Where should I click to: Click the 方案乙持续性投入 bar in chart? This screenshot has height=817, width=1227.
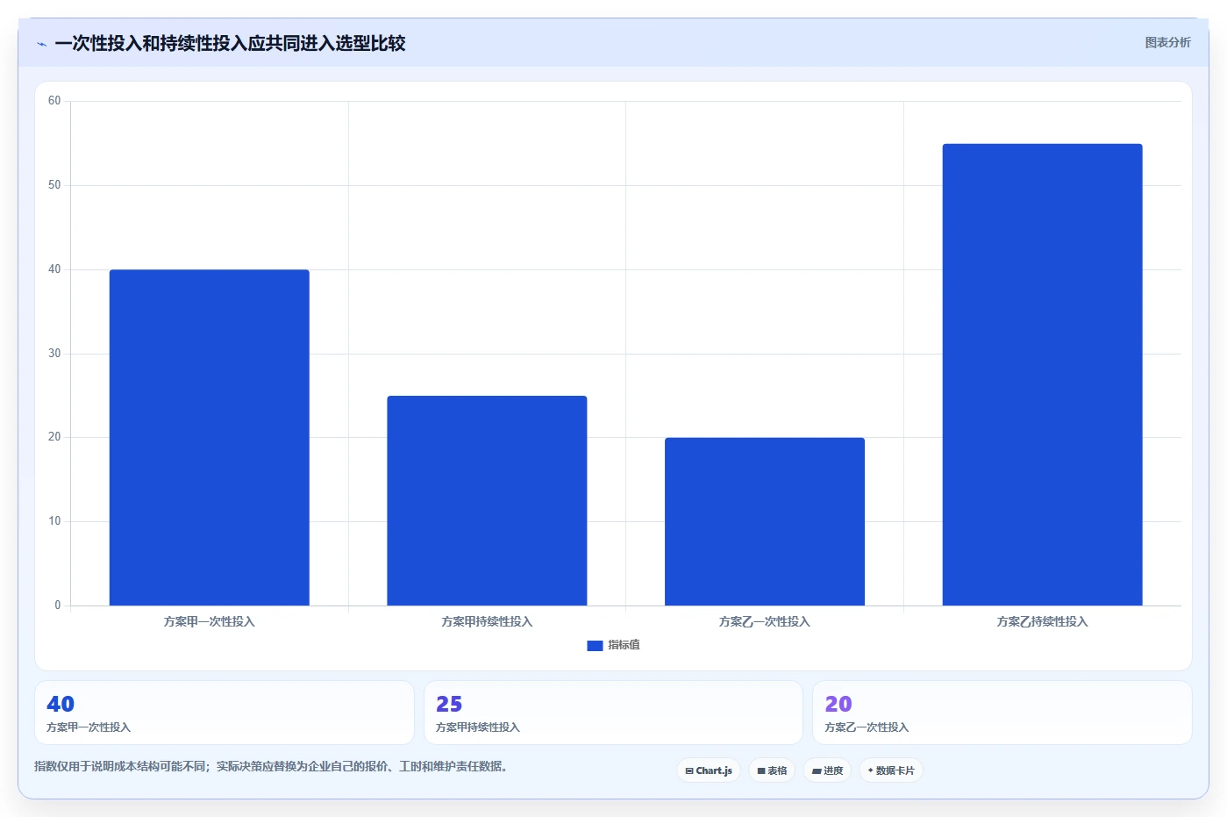[x=1042, y=375]
